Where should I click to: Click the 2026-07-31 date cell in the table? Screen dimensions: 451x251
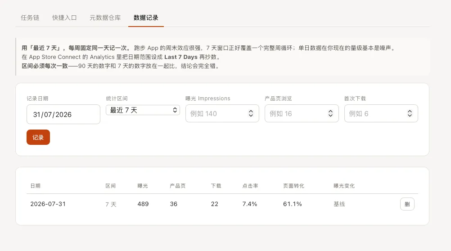tap(48, 204)
